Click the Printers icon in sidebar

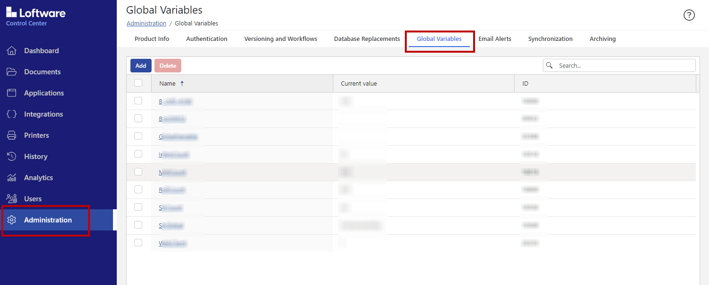12,135
